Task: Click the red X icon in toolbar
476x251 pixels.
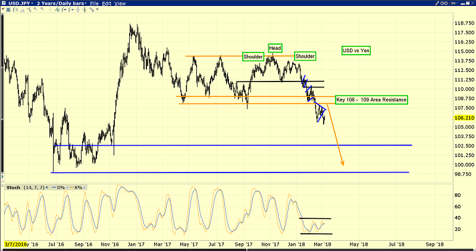Action: [3, 9]
